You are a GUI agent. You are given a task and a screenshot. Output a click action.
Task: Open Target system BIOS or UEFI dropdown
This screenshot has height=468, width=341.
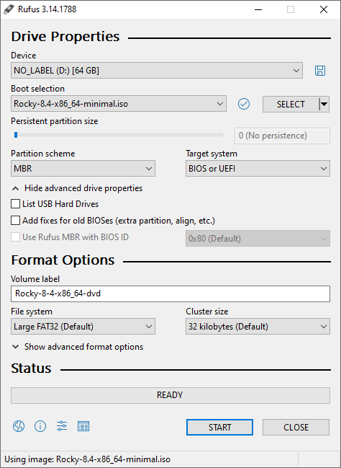tap(258, 168)
